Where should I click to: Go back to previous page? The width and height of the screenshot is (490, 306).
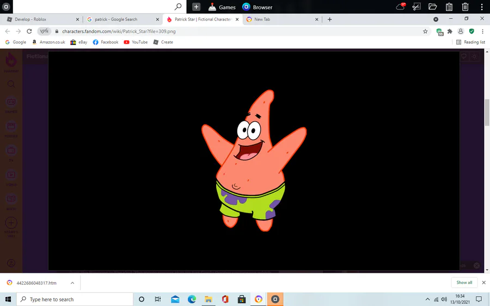point(8,31)
